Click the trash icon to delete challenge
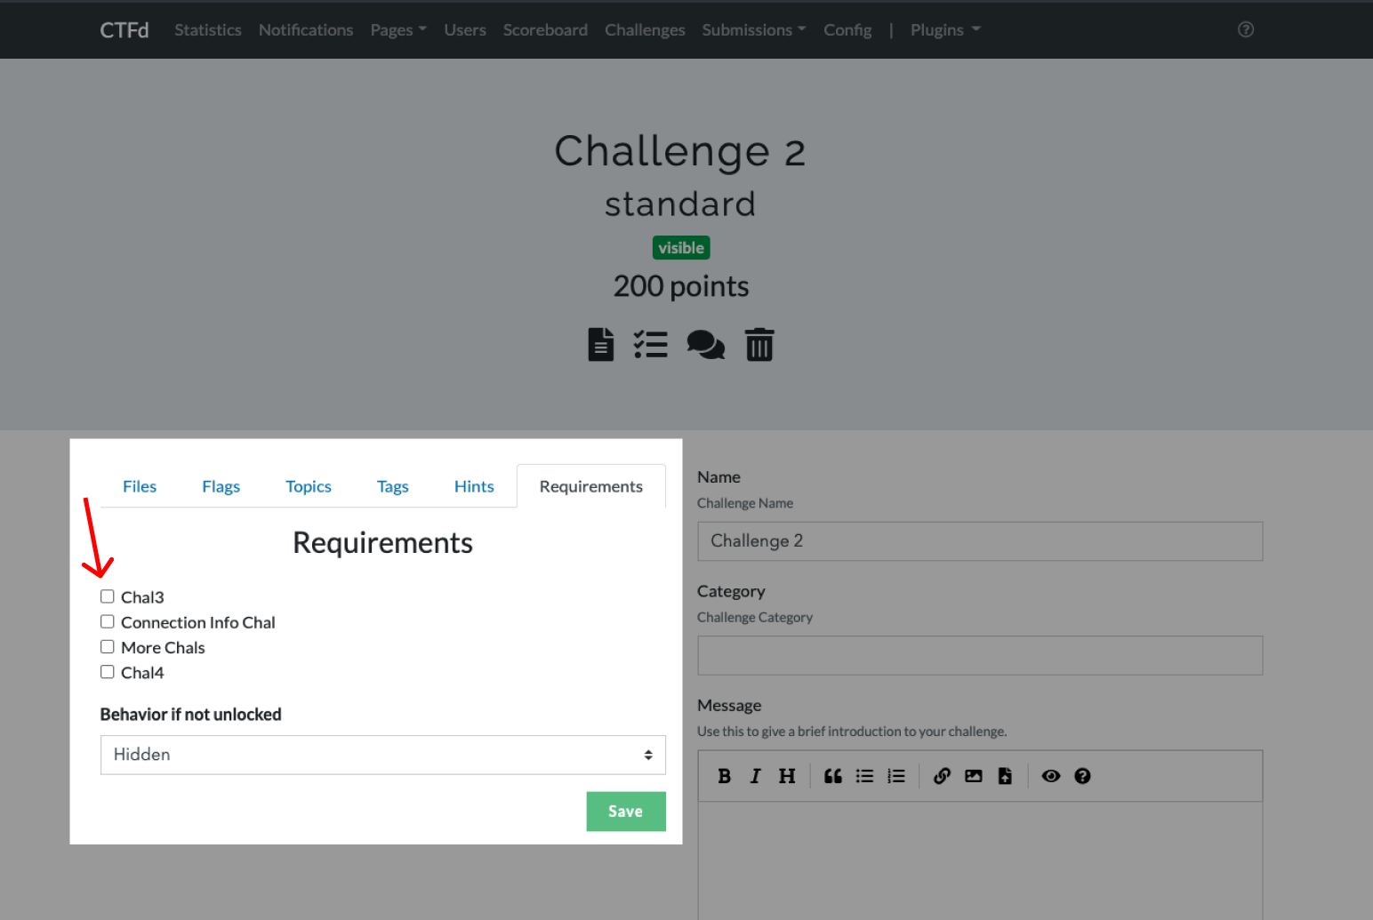 tap(759, 345)
